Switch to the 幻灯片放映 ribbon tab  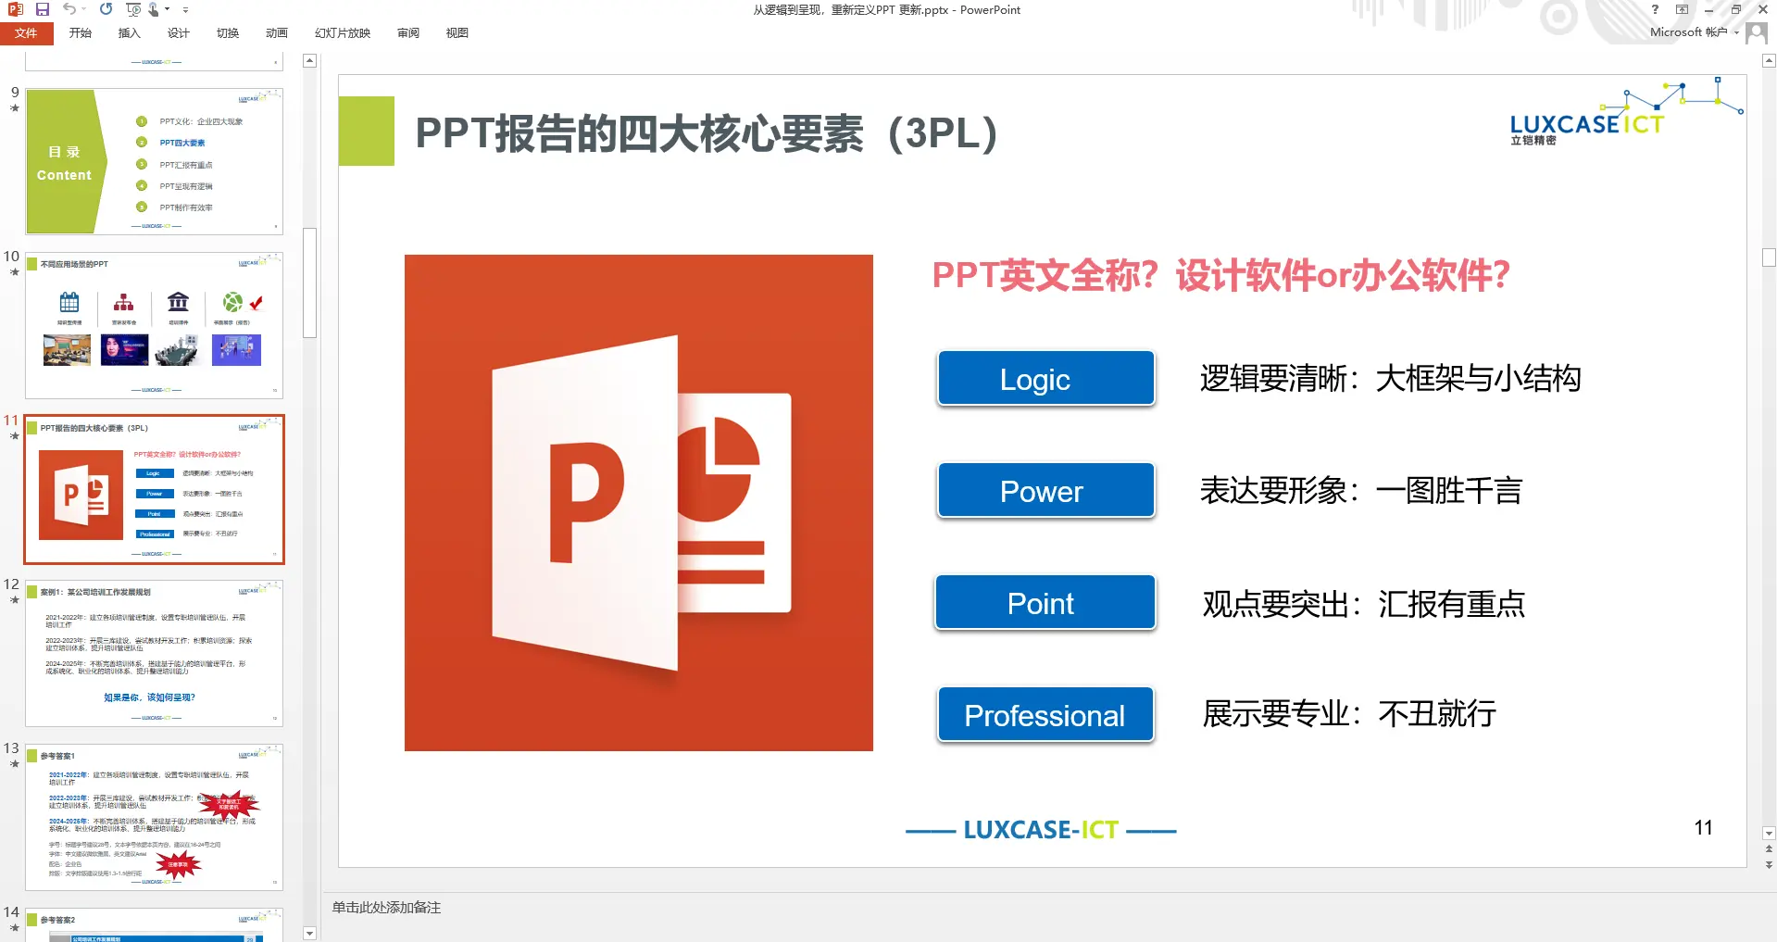[343, 33]
